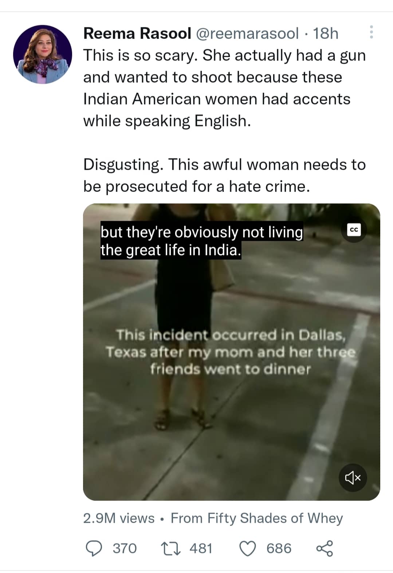Unmute the video using the speaker icon
Image resolution: width=393 pixels, height=573 pixels.
[x=353, y=478]
